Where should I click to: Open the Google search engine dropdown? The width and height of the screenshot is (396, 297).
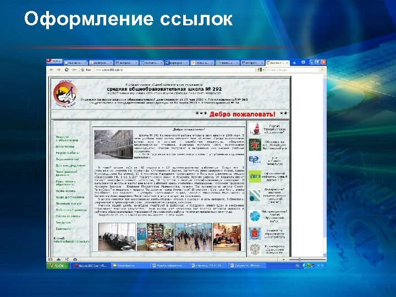[261, 70]
